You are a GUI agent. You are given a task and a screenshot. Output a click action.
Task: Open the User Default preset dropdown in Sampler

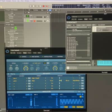(x=21, y=50)
